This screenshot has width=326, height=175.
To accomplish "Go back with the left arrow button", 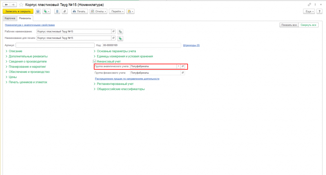I will [6, 4].
